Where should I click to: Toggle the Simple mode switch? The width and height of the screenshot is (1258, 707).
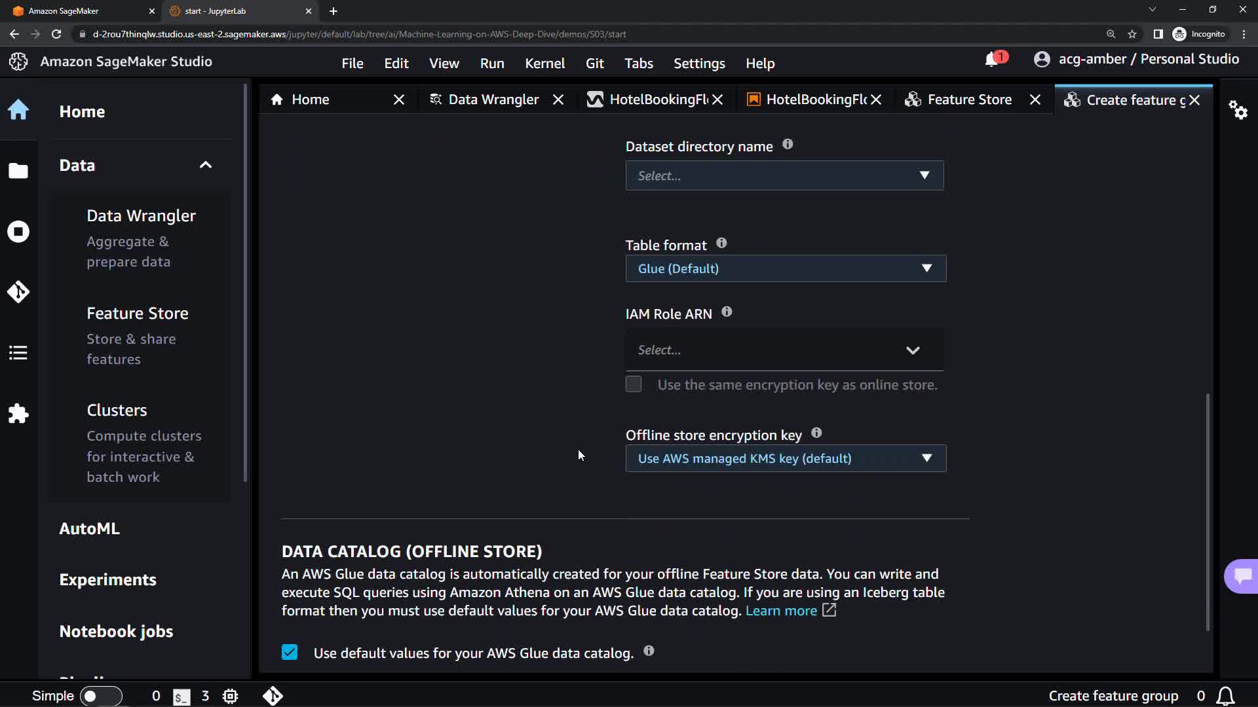tap(100, 696)
